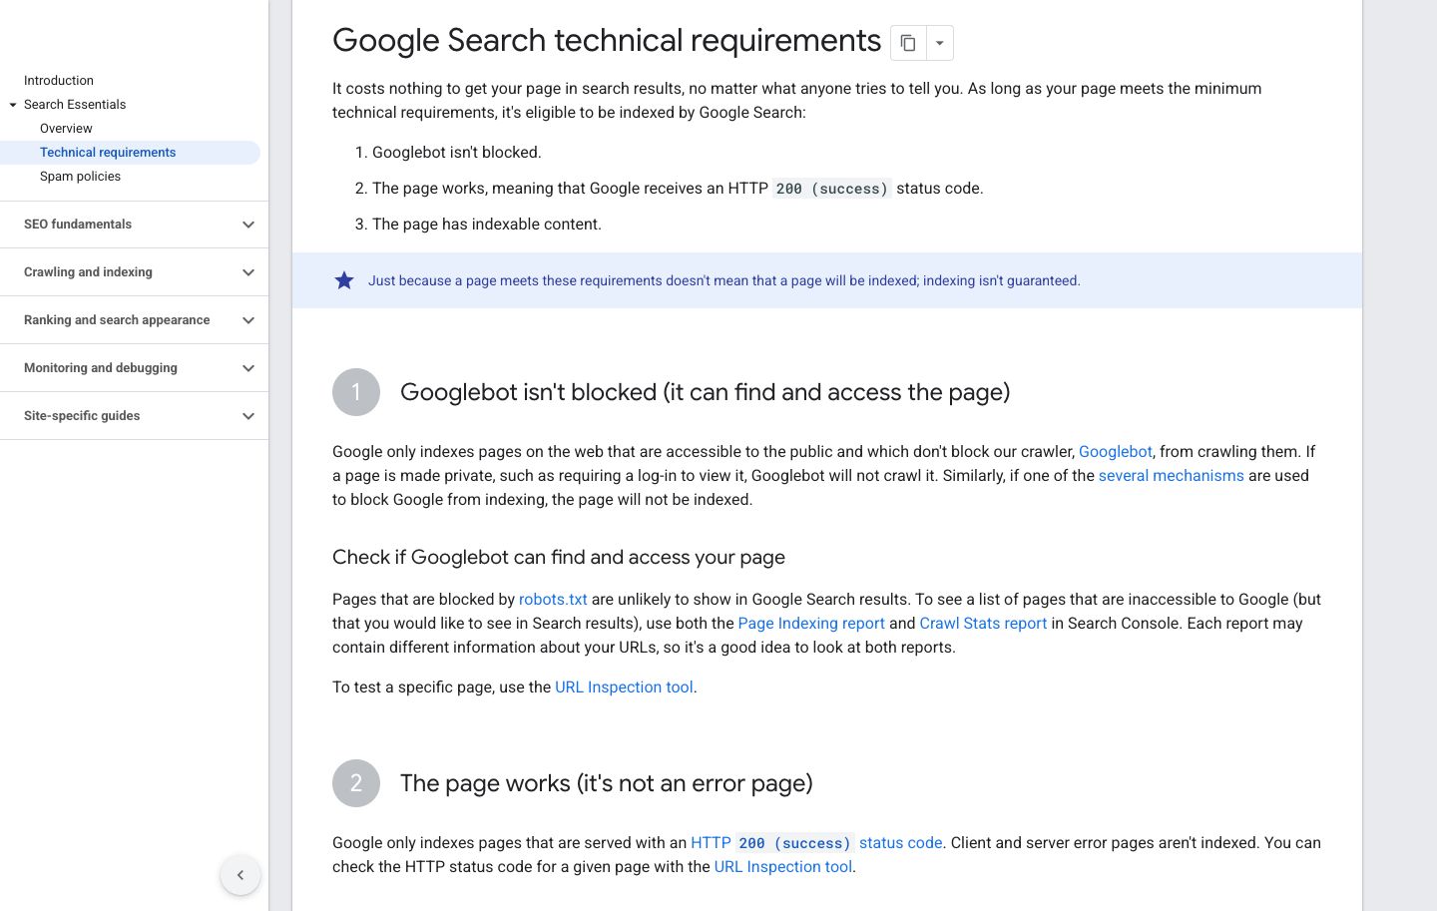The image size is (1437, 911).
Task: Click the note text 'indexing isn't guaranteed'
Action: click(1000, 281)
